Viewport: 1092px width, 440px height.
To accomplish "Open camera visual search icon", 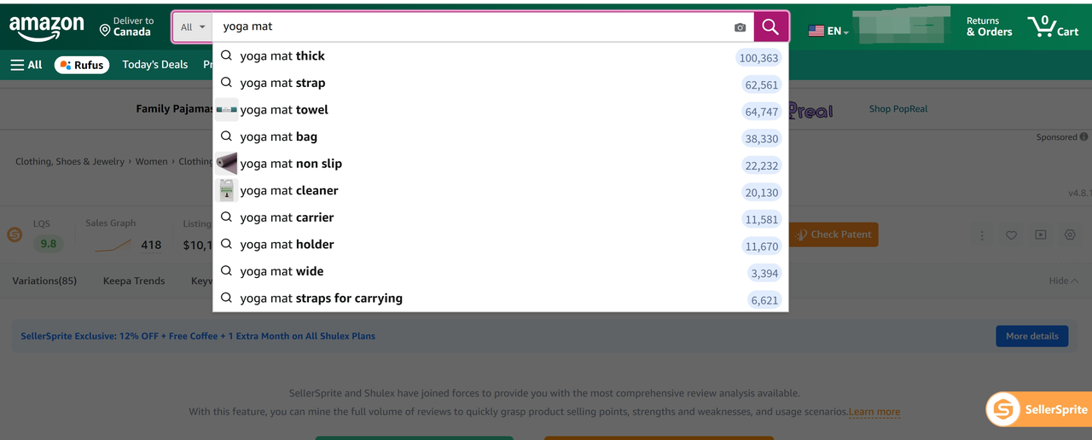I will coord(740,27).
